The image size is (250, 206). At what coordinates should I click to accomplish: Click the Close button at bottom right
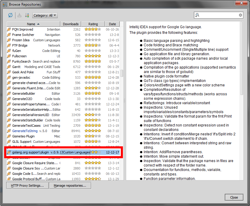[x=234, y=197]
